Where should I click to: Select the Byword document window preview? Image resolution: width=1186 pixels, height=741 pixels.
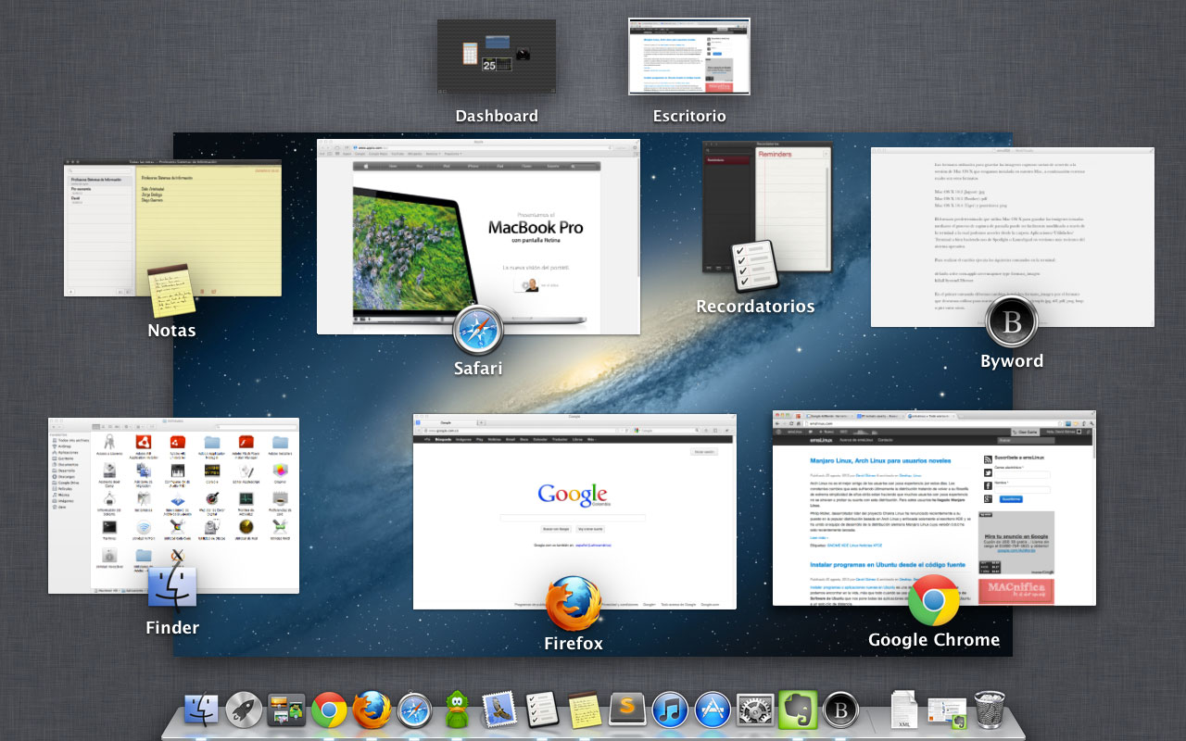coord(1013,237)
